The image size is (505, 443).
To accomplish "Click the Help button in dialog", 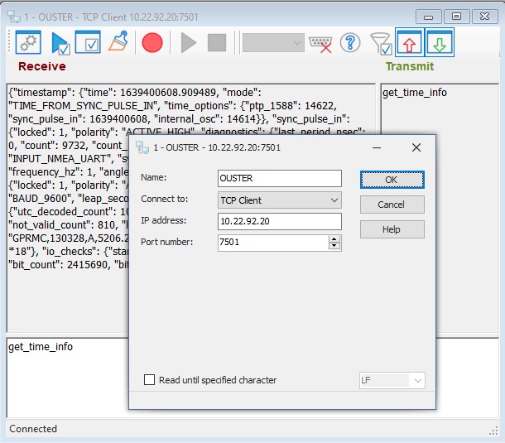I will (x=392, y=229).
